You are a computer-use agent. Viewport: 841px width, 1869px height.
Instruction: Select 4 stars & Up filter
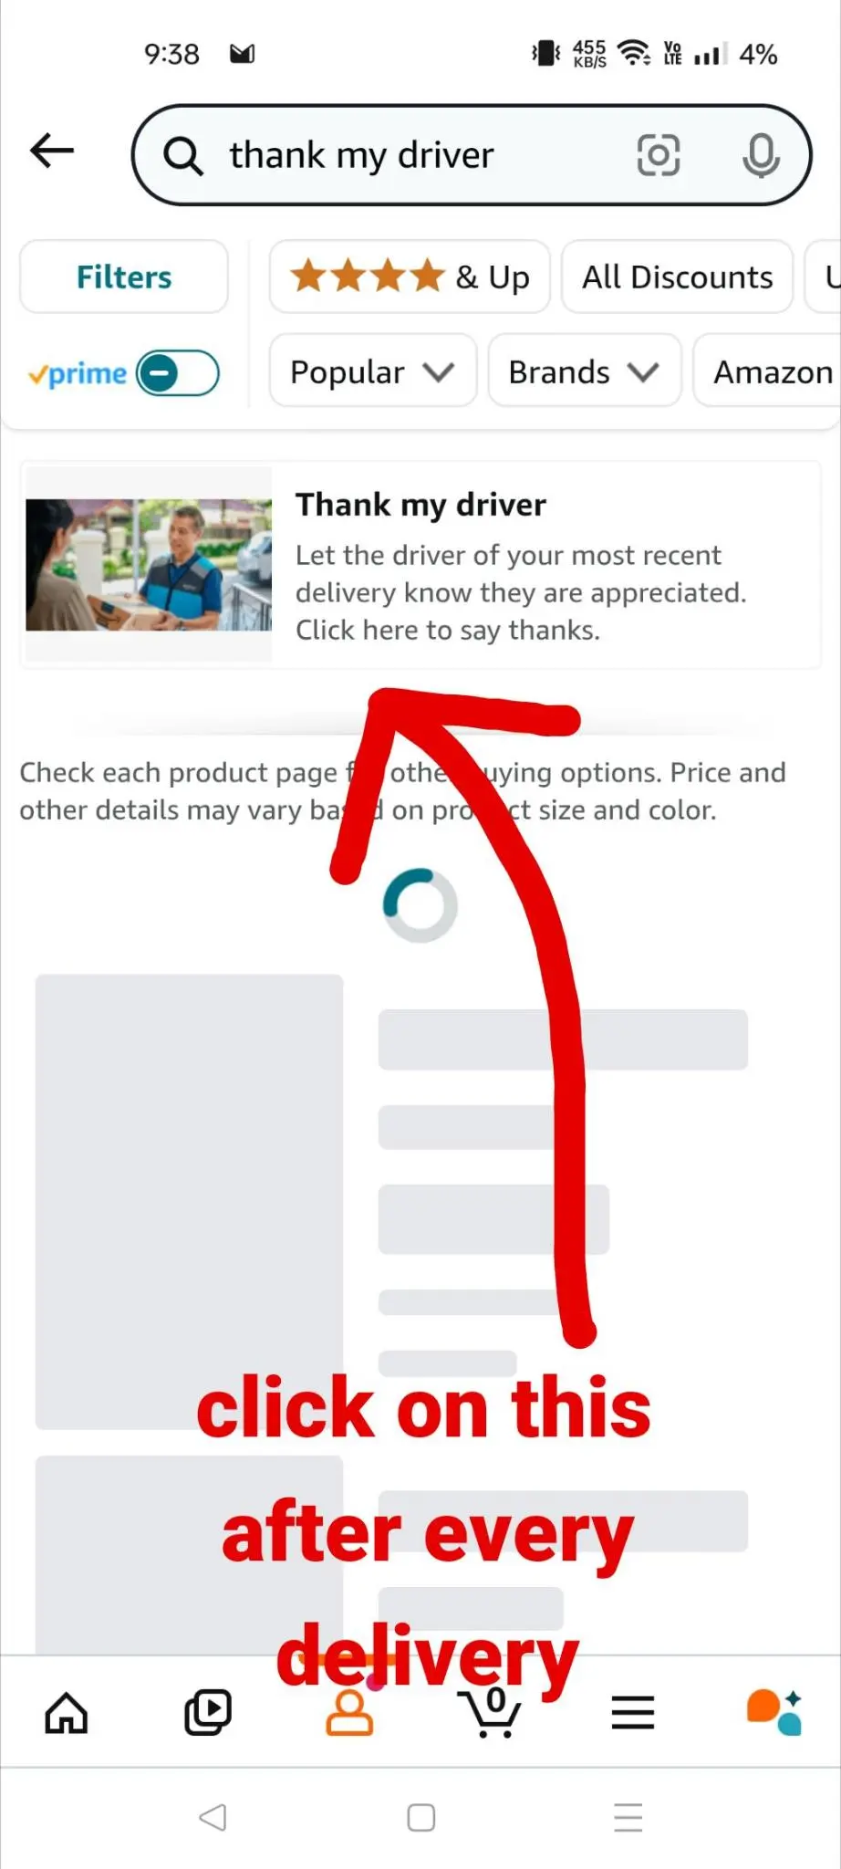click(410, 277)
